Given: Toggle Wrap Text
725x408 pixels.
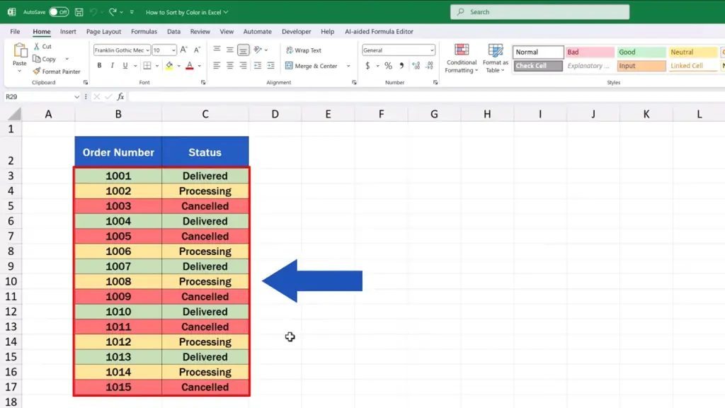Looking at the screenshot, I should pos(303,50).
